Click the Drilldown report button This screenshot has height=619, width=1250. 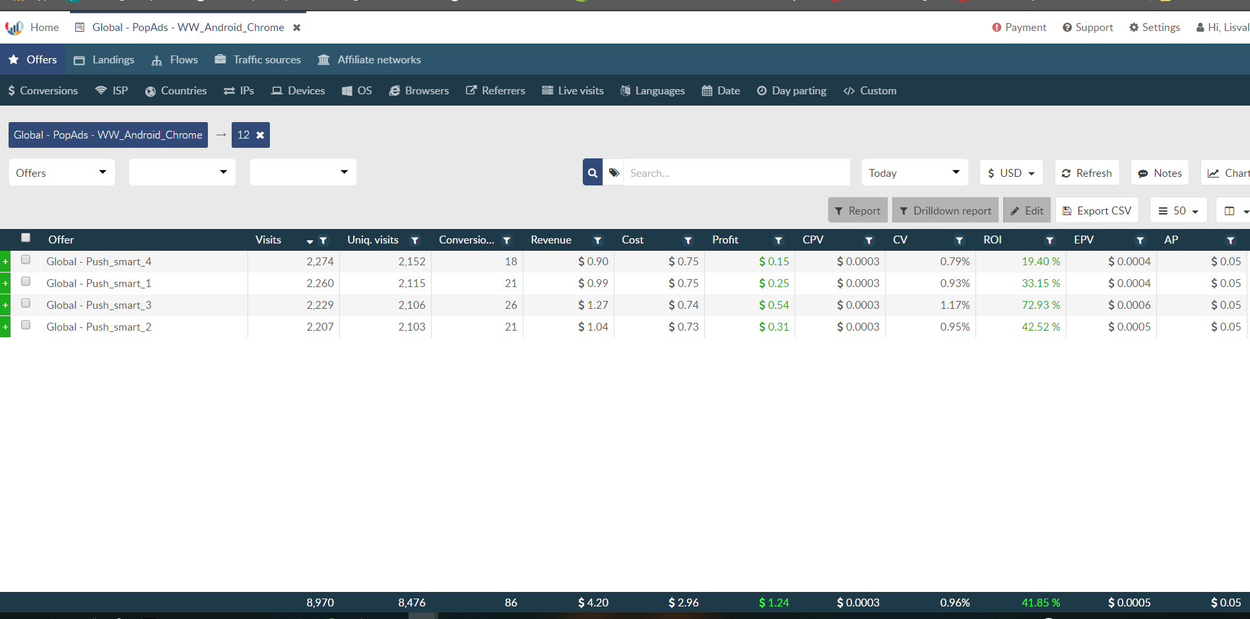click(946, 211)
